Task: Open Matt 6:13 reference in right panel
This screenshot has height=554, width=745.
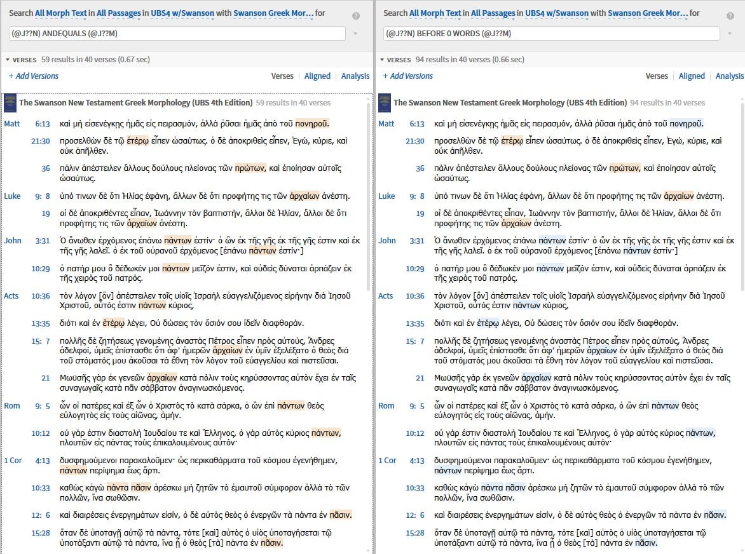Action: click(x=417, y=124)
